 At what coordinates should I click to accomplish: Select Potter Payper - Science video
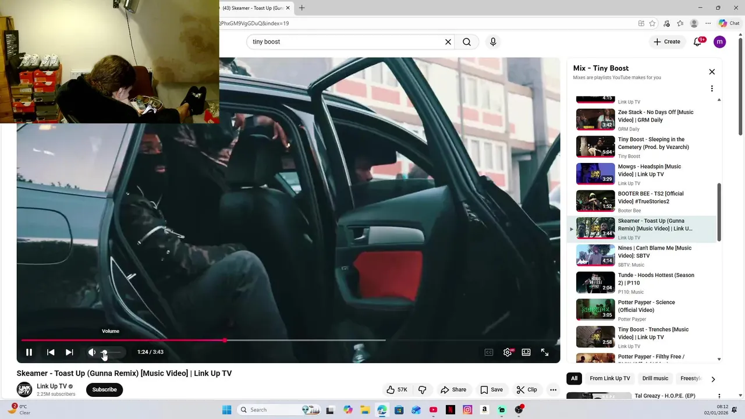641,310
